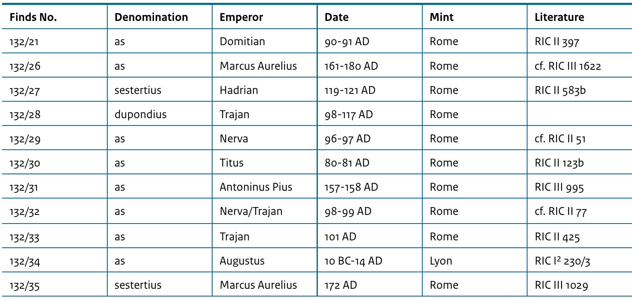Click the finds number cell 132/34

coord(25,261)
